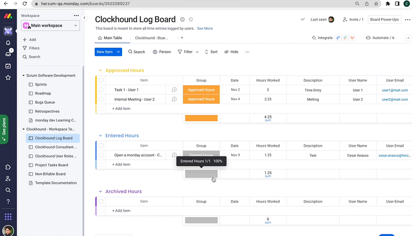Click New Item button
412x236 pixels.
tap(105, 52)
